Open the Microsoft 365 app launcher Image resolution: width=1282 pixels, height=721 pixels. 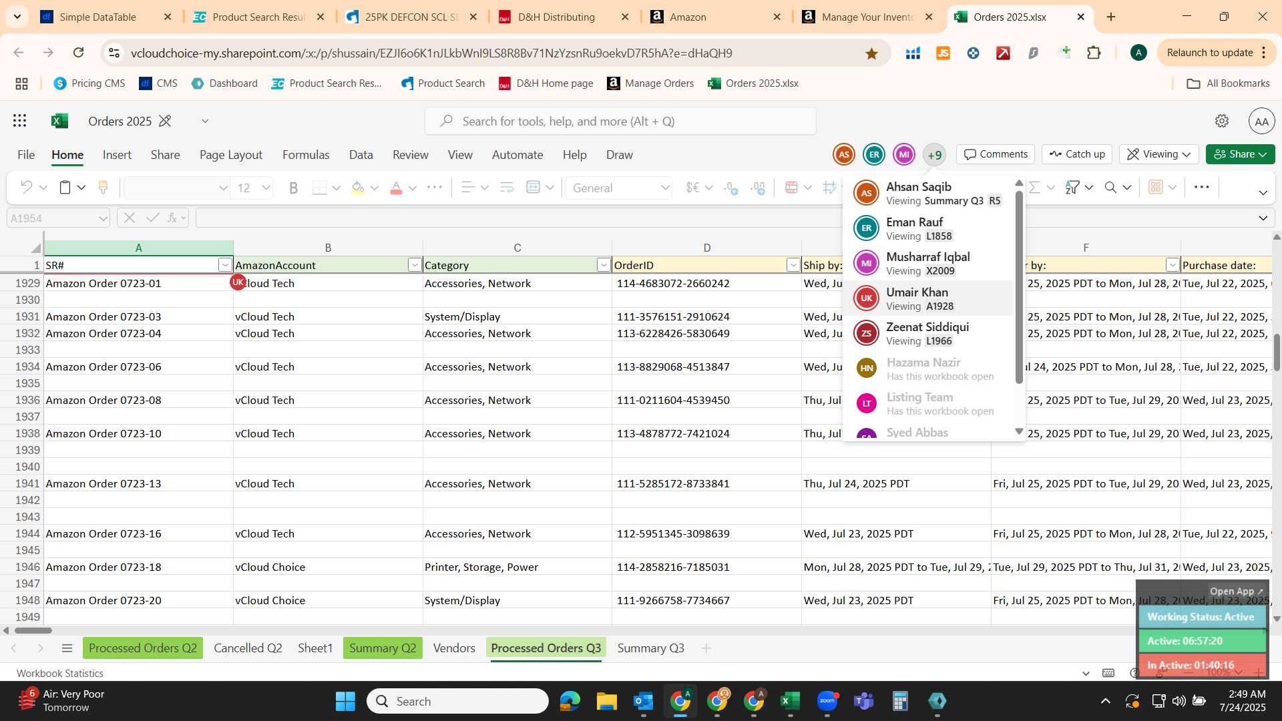(x=20, y=121)
